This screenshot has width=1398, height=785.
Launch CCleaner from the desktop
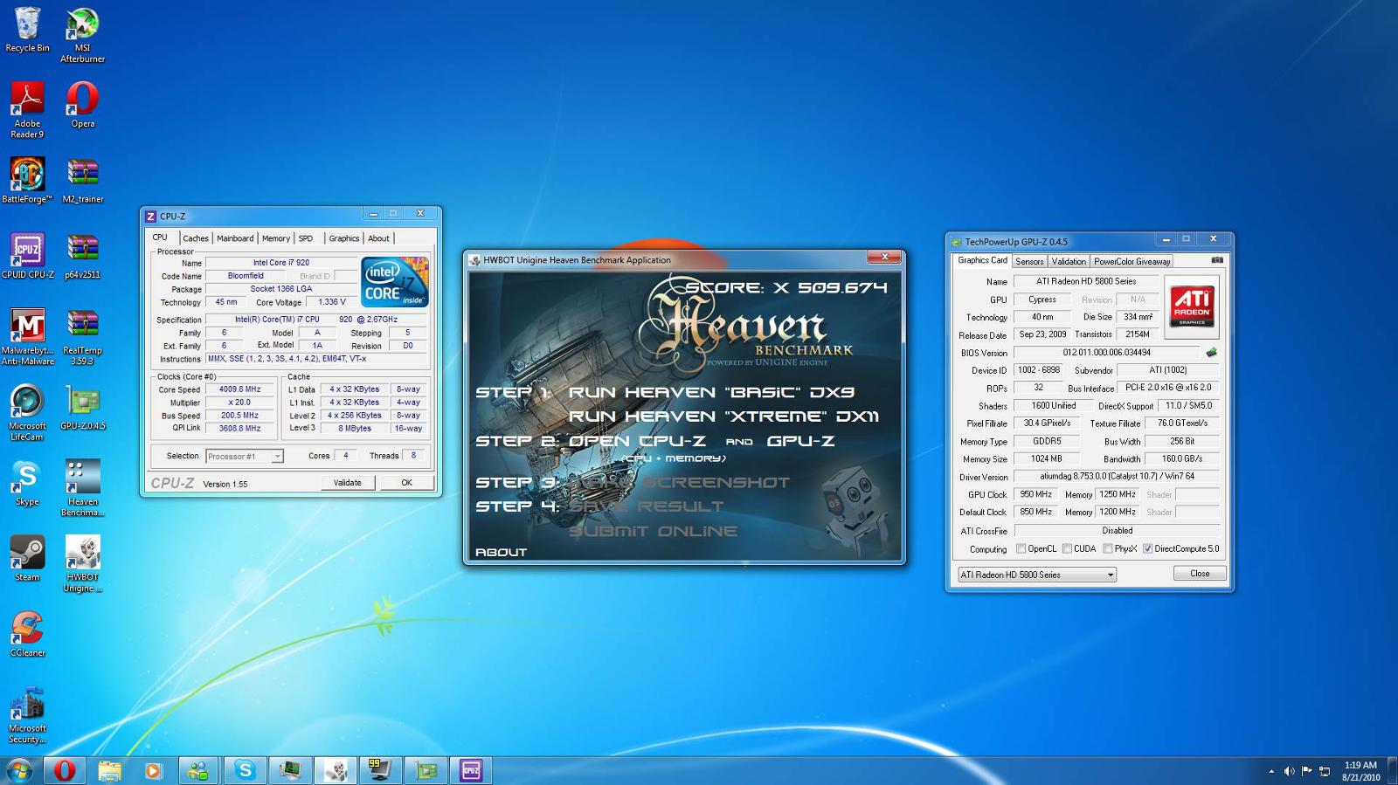pos(27,633)
